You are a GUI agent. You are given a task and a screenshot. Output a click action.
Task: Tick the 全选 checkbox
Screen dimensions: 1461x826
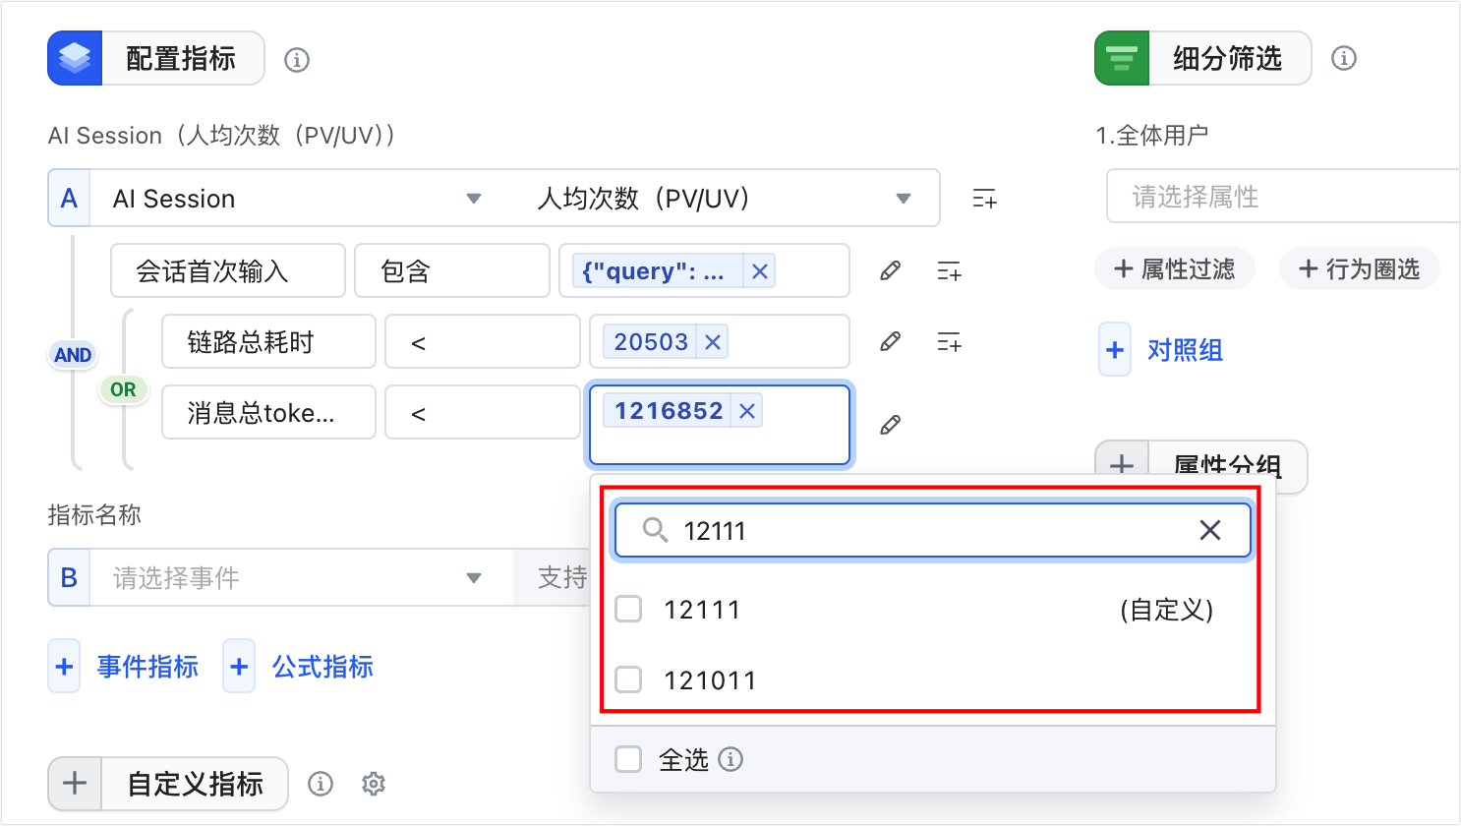tap(628, 759)
